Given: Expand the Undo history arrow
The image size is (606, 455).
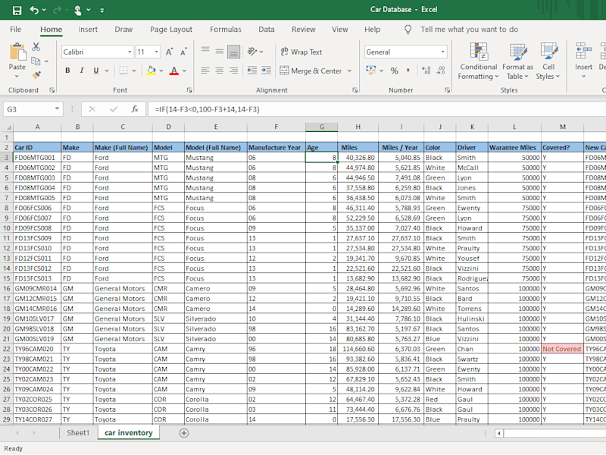Looking at the screenshot, I should click(x=44, y=10).
